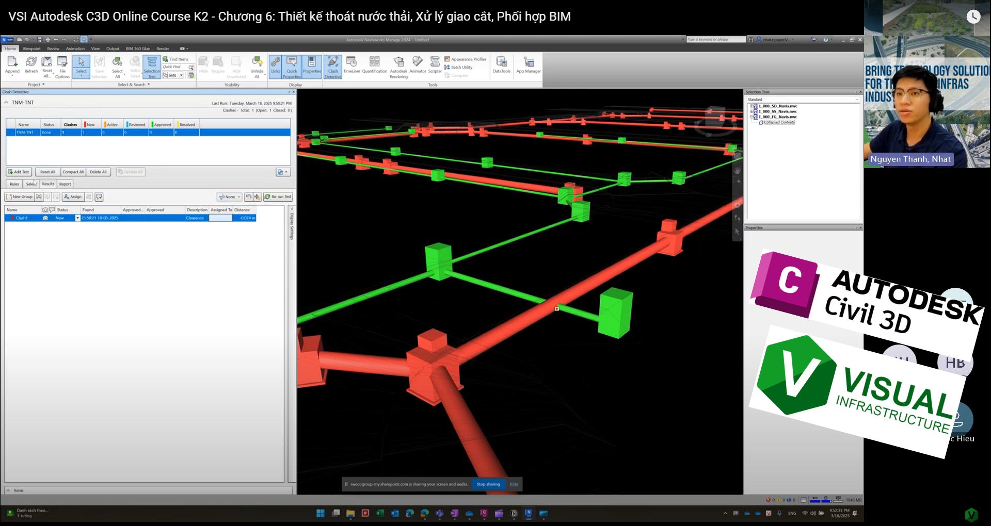Open the Quantification tool
The image size is (991, 526).
coord(375,65)
